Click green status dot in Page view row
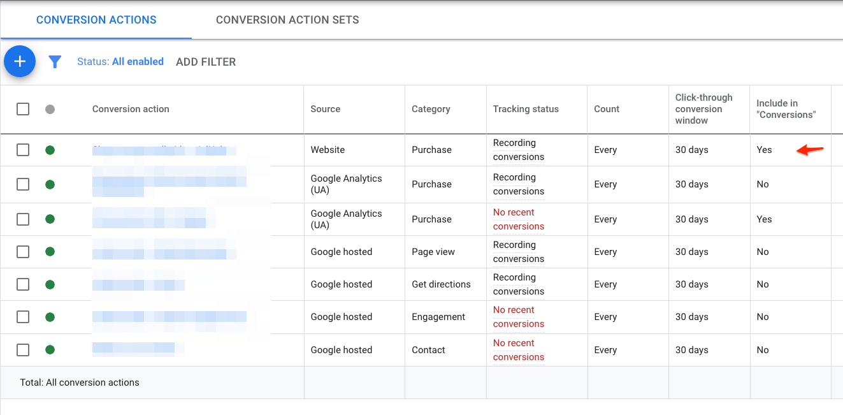Image resolution: width=843 pixels, height=415 pixels. (x=50, y=252)
